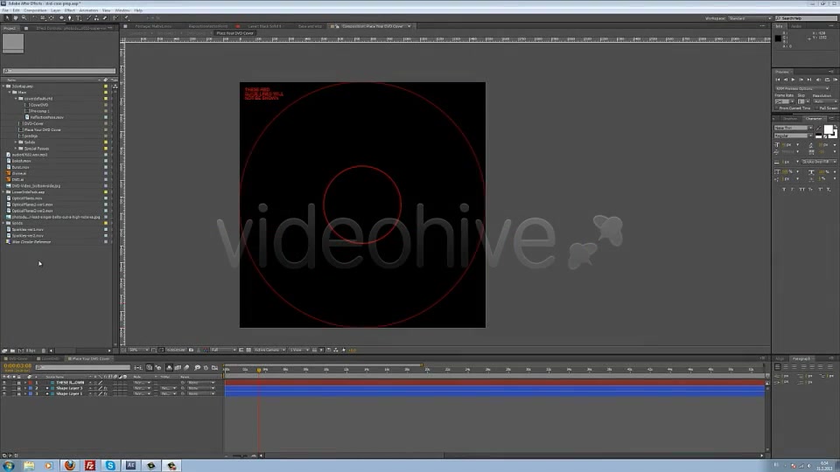The width and height of the screenshot is (840, 472).
Task: Enable the Full Screen checkbox
Action: click(816, 108)
